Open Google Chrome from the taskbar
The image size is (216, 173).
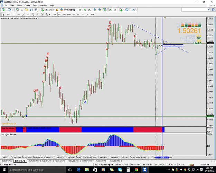[137, 170]
